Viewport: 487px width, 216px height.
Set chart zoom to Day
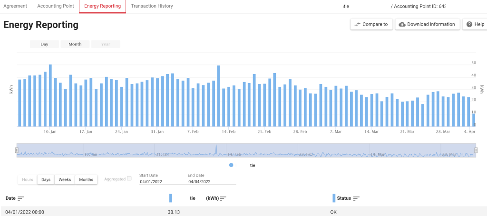pos(44,44)
